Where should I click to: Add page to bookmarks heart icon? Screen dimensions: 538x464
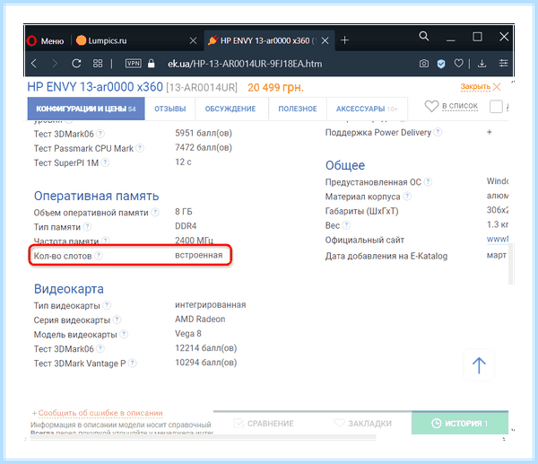coord(458,64)
